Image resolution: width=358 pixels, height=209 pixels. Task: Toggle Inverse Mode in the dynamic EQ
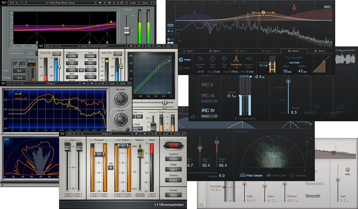[294, 58]
